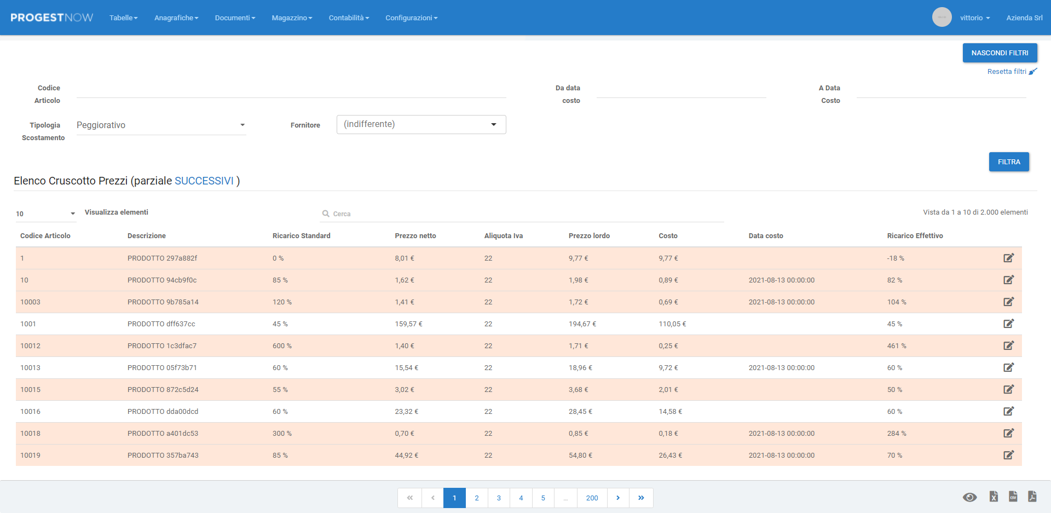
Task: Sort by Prezzo netto column header
Action: point(415,236)
